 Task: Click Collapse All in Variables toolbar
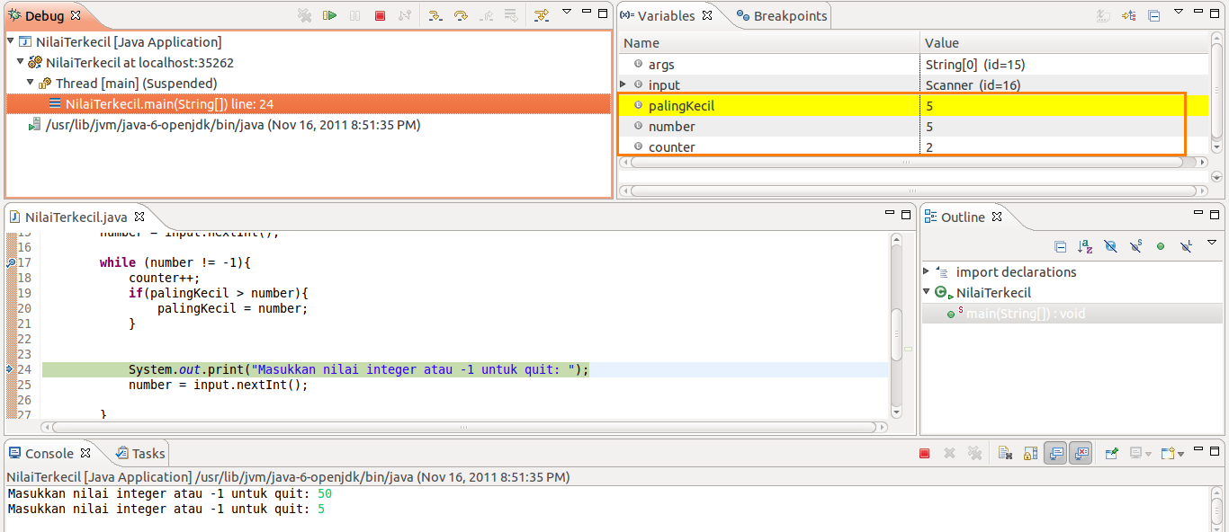point(1153,15)
